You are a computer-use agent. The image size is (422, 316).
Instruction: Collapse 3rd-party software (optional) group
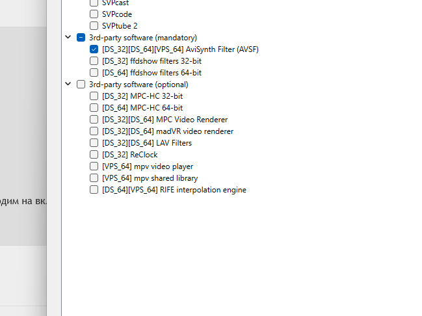(68, 85)
